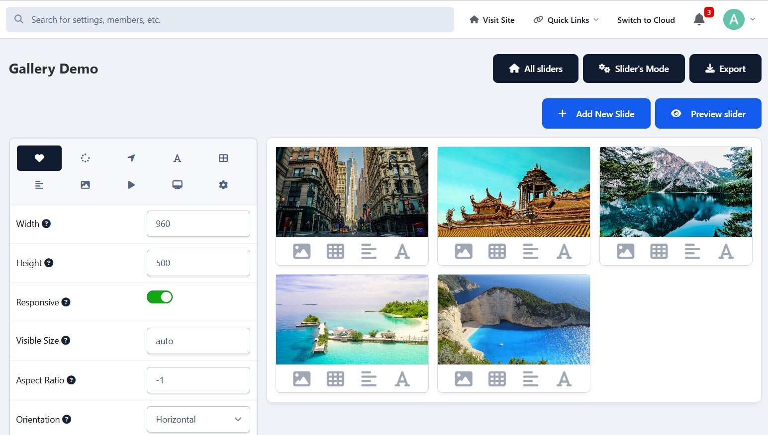
Task: Select the New York city street thumbnail
Action: [x=352, y=192]
